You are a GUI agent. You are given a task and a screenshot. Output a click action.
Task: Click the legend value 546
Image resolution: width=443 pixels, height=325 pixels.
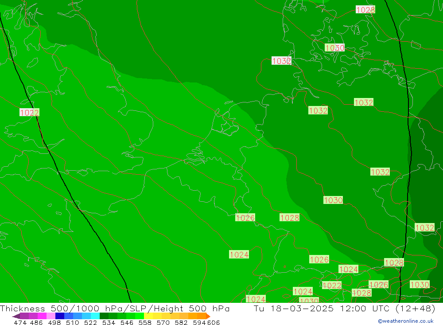pyautogui.click(x=127, y=322)
